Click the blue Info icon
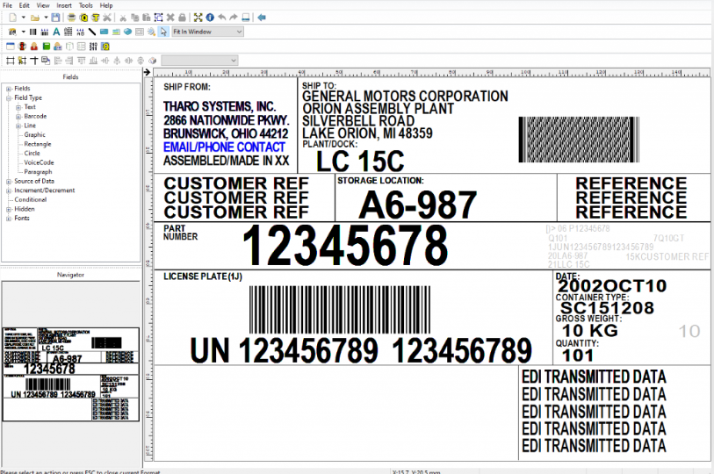714x474 pixels. (210, 18)
